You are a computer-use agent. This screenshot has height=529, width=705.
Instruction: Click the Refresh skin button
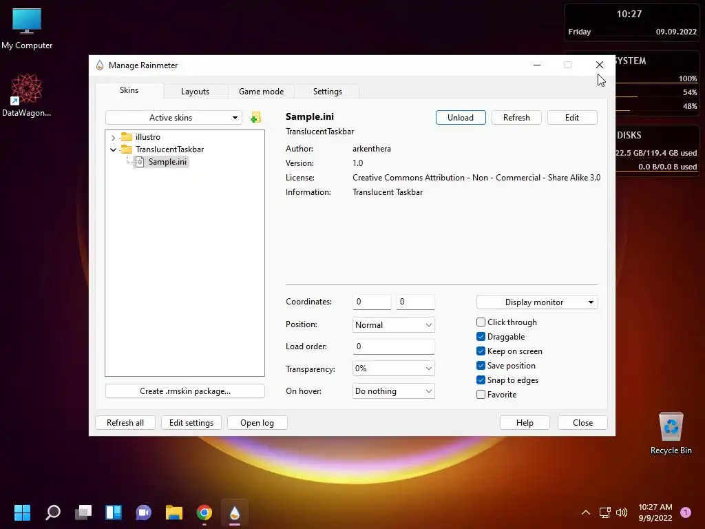[516, 117]
